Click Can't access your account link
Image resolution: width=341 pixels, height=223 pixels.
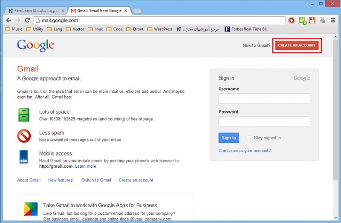pos(244,151)
